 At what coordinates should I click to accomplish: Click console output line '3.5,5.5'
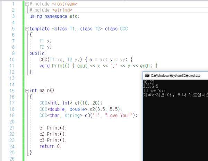[x=151, y=86]
